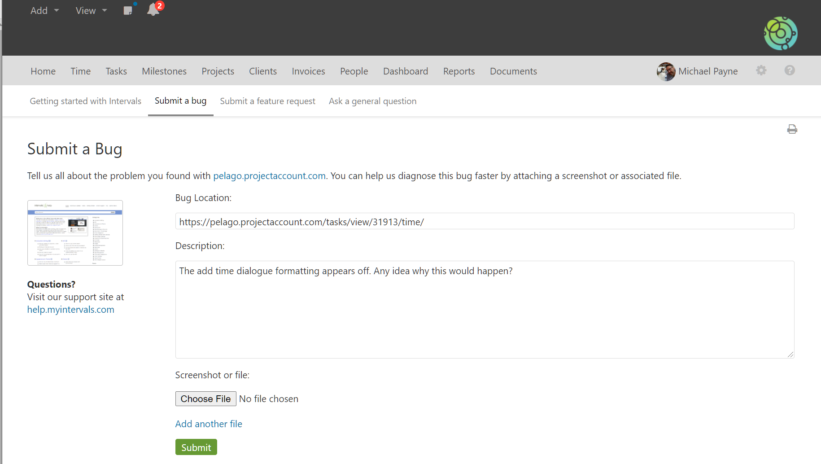Viewport: 821px width, 464px height.
Task: Expand the Add dropdown menu
Action: point(44,11)
